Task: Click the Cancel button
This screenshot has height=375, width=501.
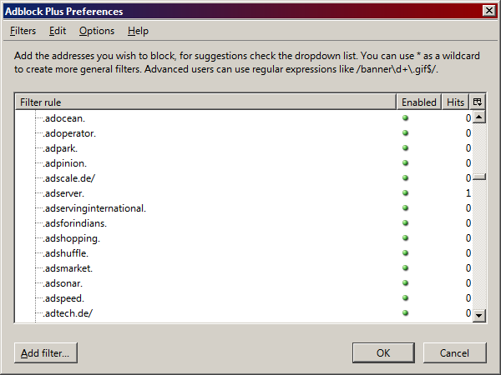Action: tap(455, 353)
